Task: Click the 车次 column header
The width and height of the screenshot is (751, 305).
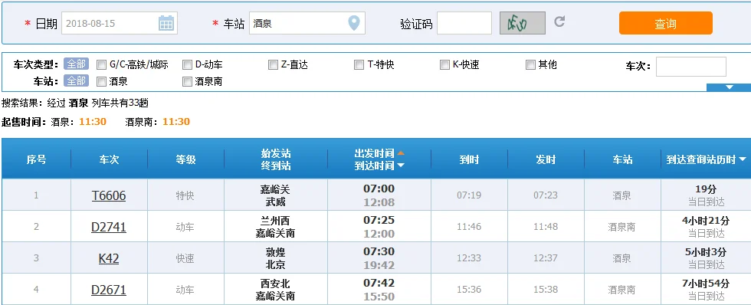Action: [109, 159]
